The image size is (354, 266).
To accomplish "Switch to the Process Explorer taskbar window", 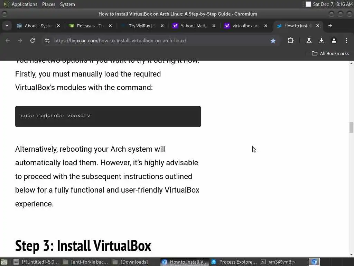I will pyautogui.click(x=234, y=262).
